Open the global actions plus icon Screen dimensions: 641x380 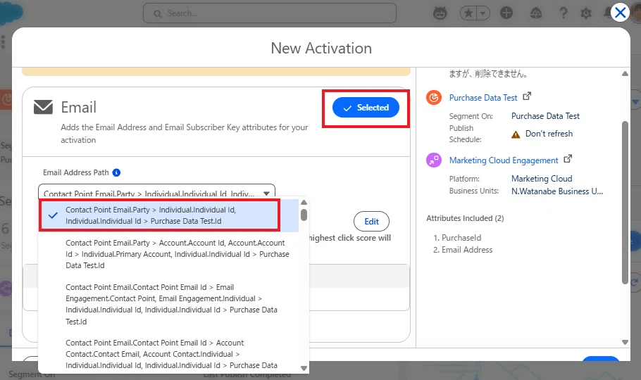506,13
